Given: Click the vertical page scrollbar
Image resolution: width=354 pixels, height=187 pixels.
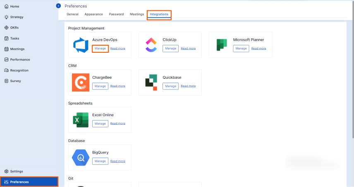Looking at the screenshot, I should (x=353, y=70).
